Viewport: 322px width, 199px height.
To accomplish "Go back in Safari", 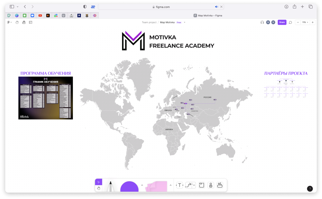I will point(25,7).
